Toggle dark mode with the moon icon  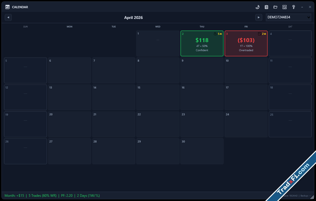pyautogui.click(x=257, y=7)
